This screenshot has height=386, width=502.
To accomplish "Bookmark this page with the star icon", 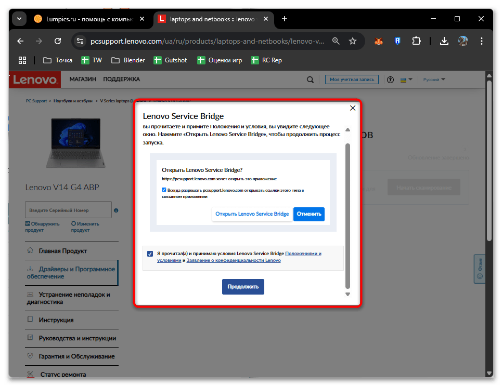I will [x=353, y=41].
